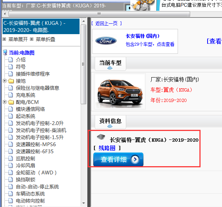
Task: Select 起动系统 tree item
Action: pyautogui.click(x=26, y=116)
